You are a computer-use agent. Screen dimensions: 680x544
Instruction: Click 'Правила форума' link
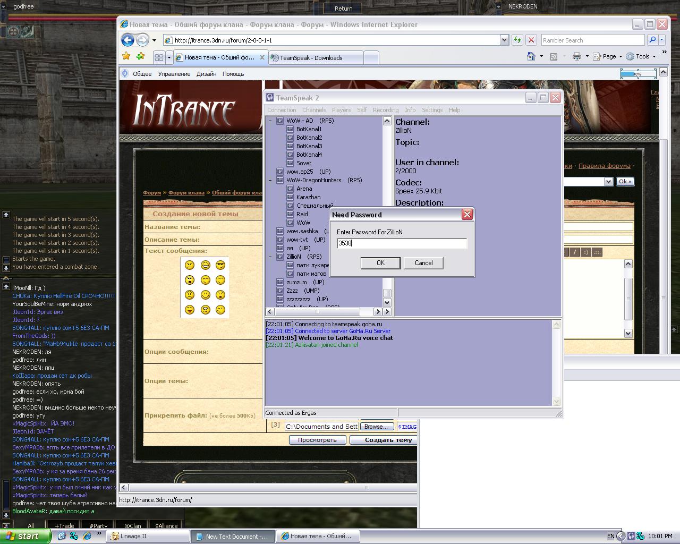[604, 166]
